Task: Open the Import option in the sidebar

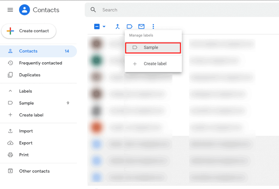Action: point(26,131)
